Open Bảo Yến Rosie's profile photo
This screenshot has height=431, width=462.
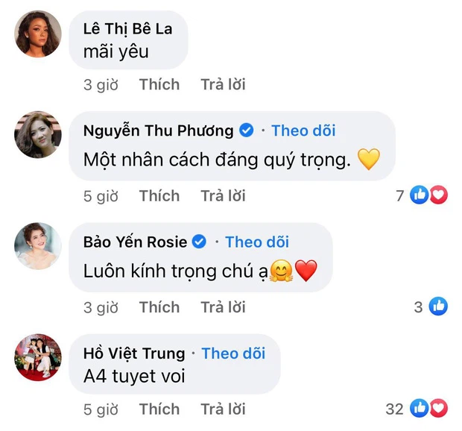(x=38, y=246)
